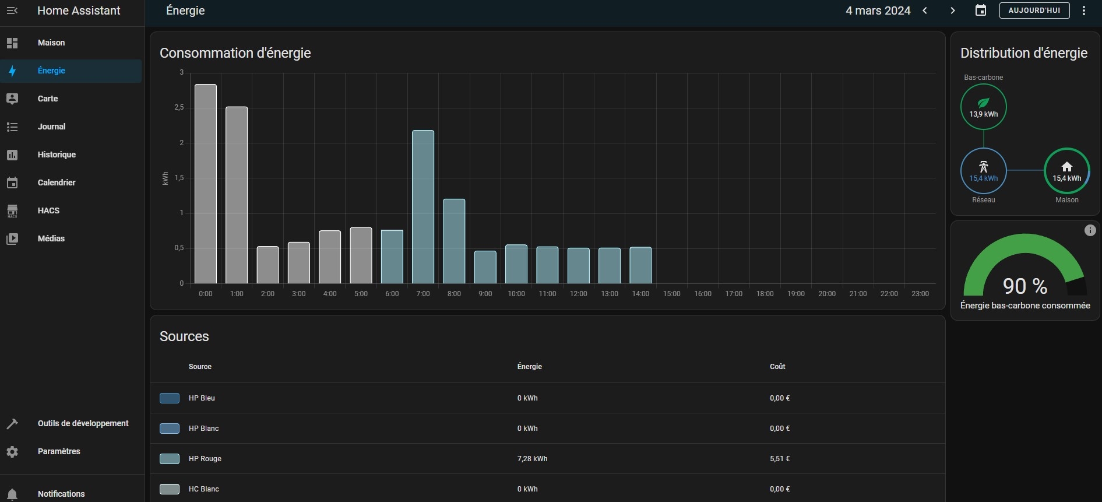The width and height of the screenshot is (1102, 502).
Task: Click the 90 % low-carbon gauge
Action: 1024,267
